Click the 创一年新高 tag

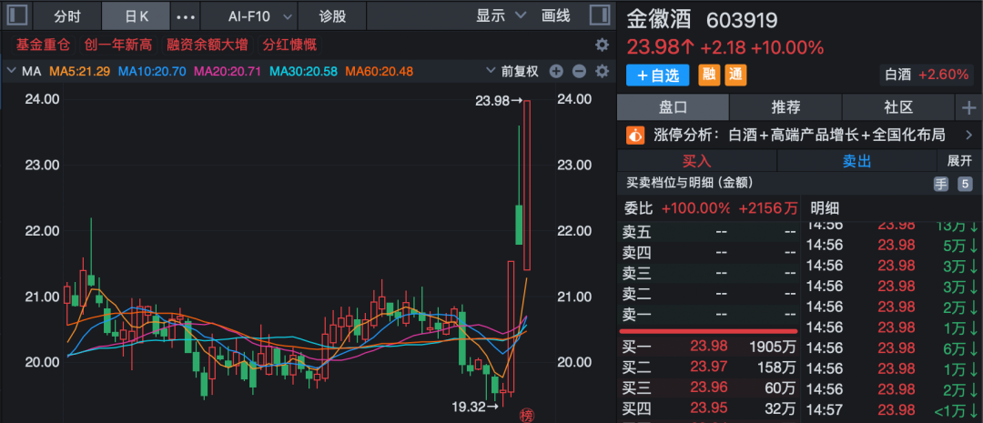[117, 45]
